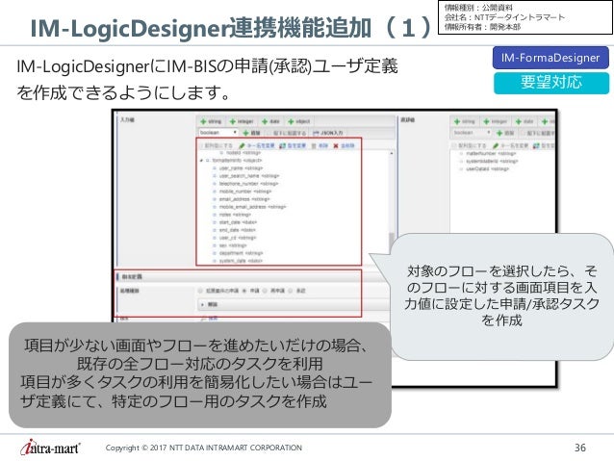Select the 再申請 radio button
The image size is (614, 461).
(x=265, y=291)
